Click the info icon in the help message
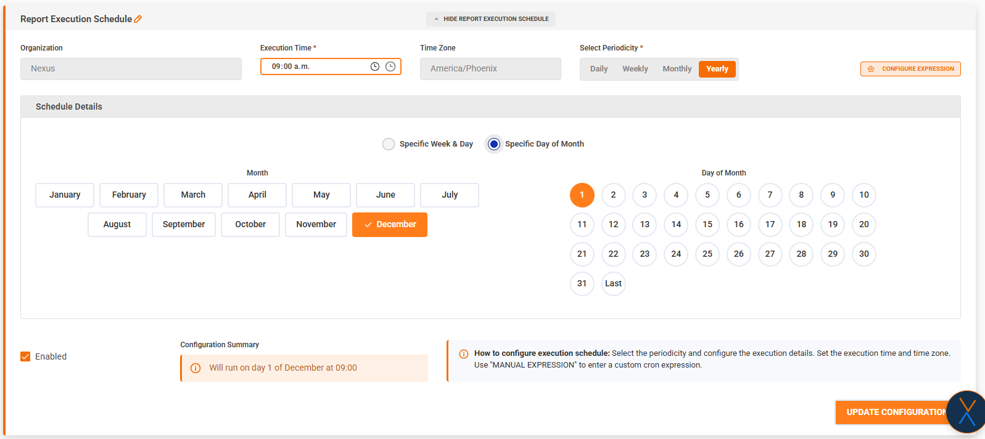985x439 pixels. pos(464,354)
